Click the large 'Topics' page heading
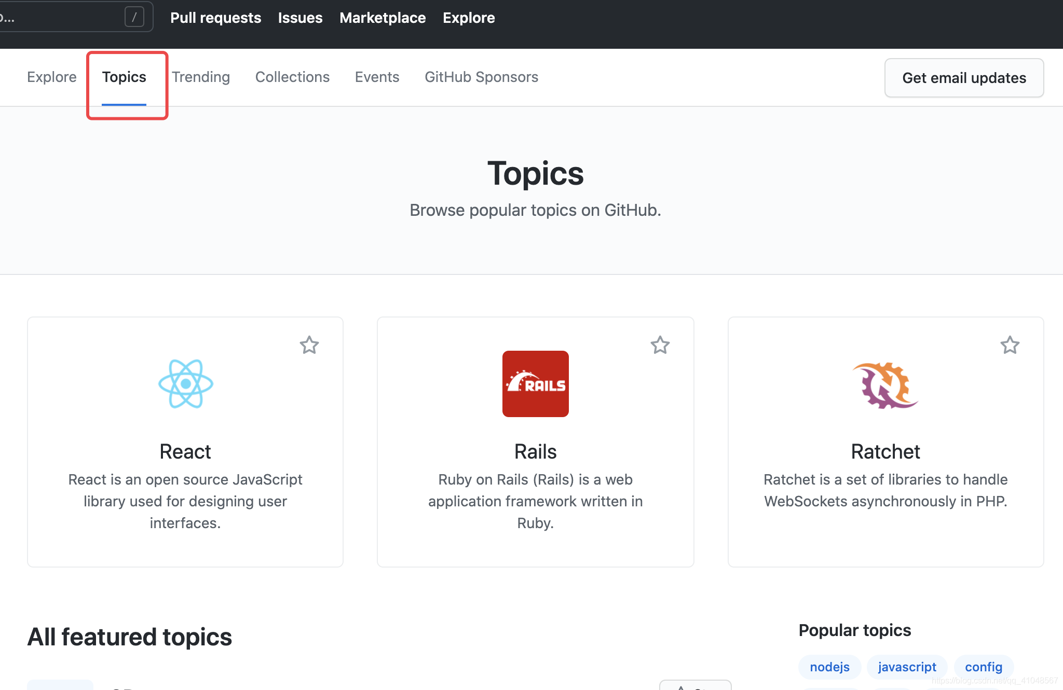Image resolution: width=1063 pixels, height=690 pixels. pos(535,173)
